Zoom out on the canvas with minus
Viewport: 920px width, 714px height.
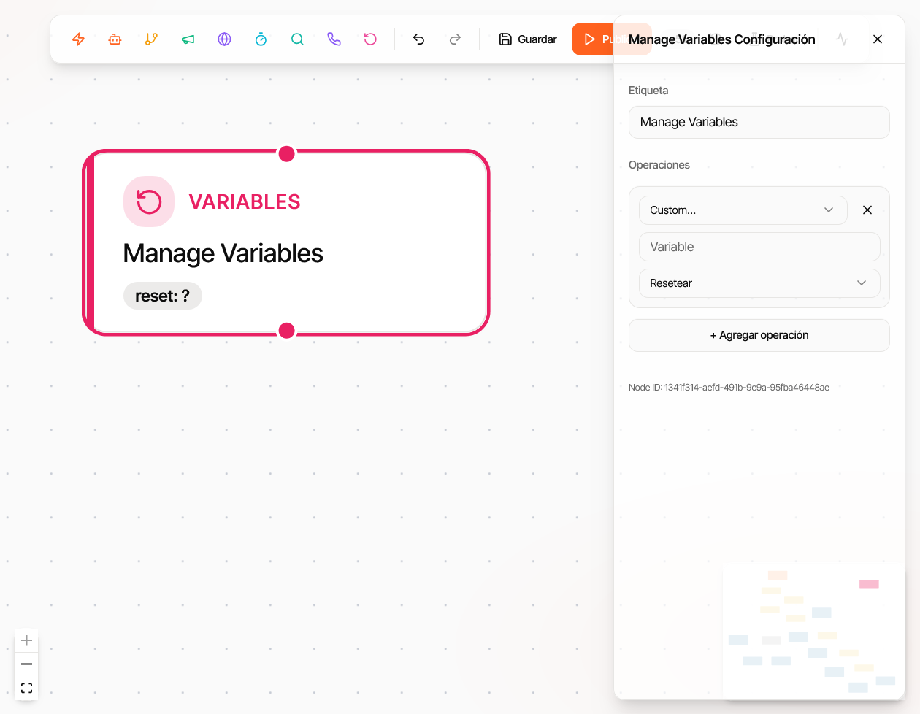26,664
